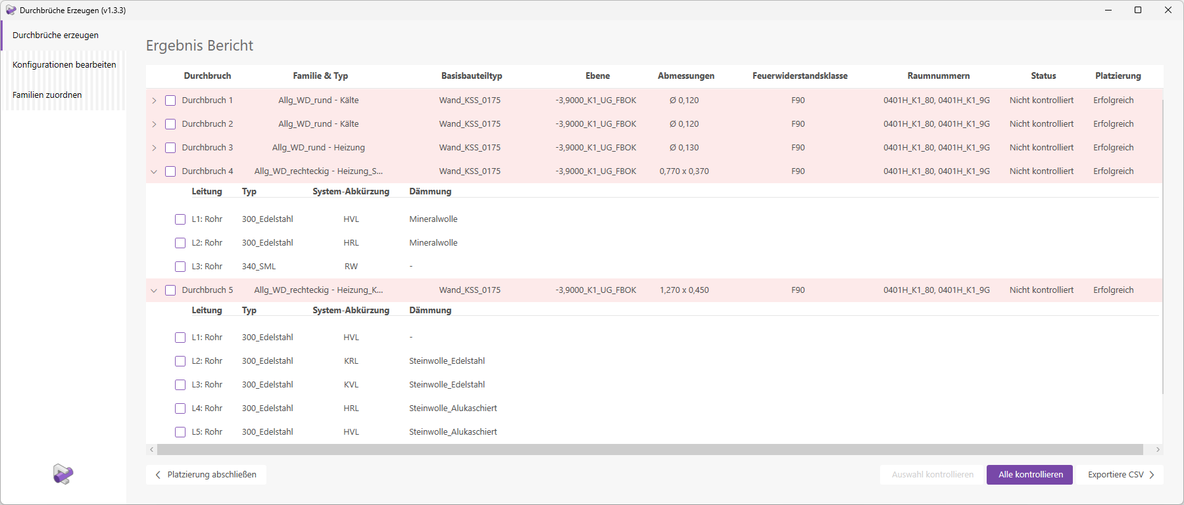Collapse the Durchbruch 5 pipe list

click(154, 290)
